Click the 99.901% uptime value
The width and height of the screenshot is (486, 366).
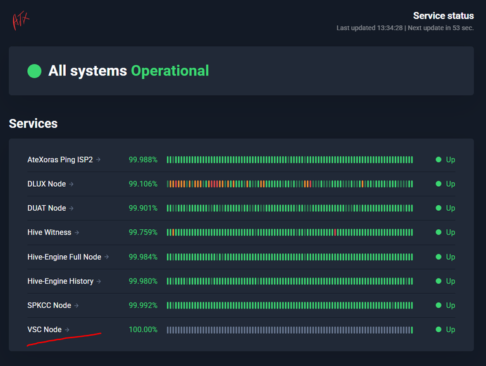pyautogui.click(x=143, y=208)
